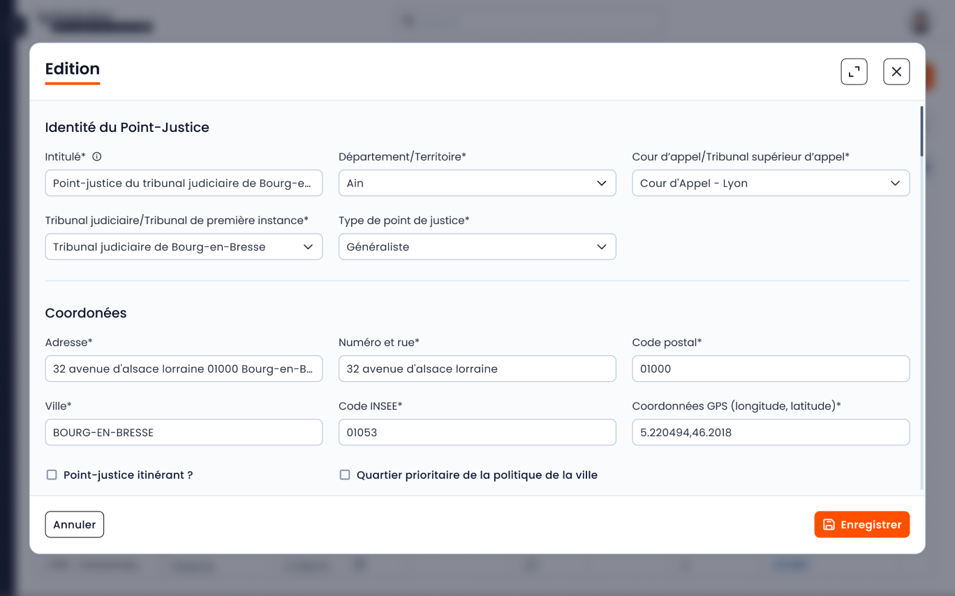Tick the Point-justice itinérant checkbox
This screenshot has height=596, width=955.
tap(52, 475)
